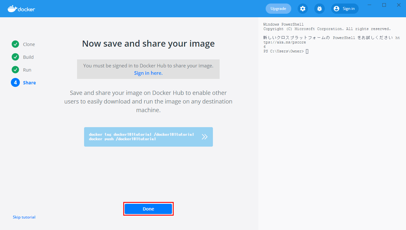
Task: Open Docker settings gear icon
Action: [303, 9]
